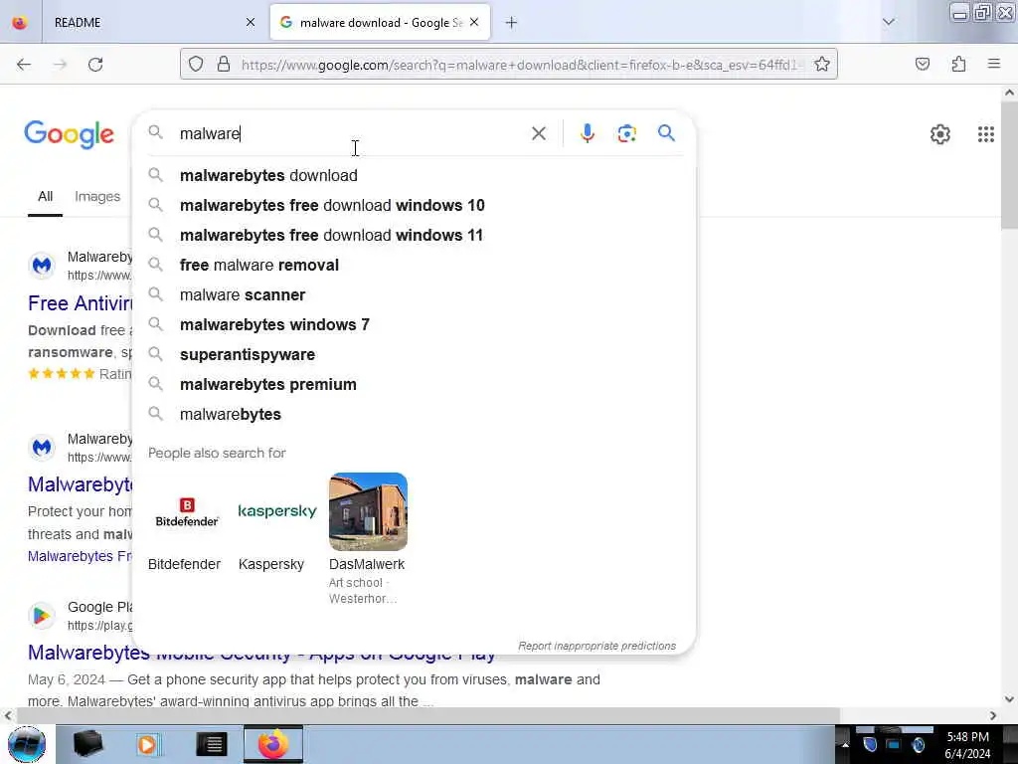Choose suggestion malwarebytes premium

pyautogui.click(x=415, y=385)
